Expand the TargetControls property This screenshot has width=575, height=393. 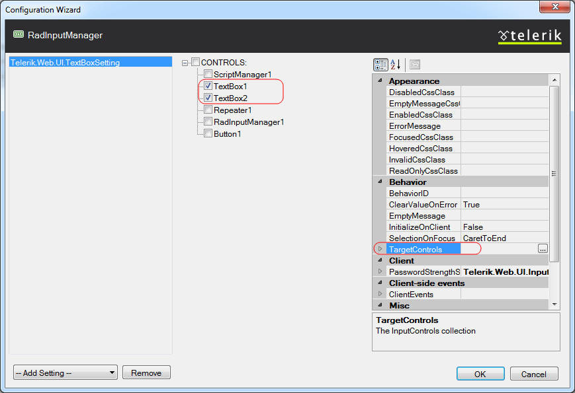coord(380,249)
